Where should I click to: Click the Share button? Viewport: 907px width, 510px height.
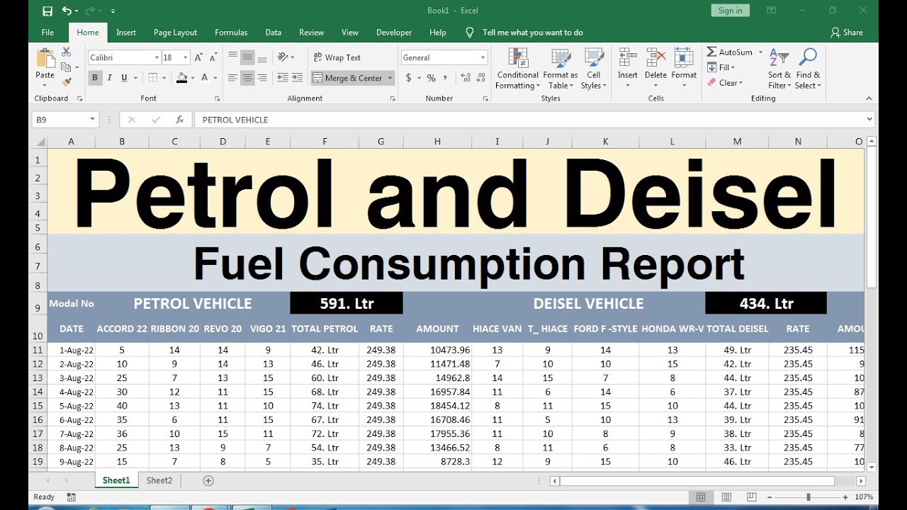pyautogui.click(x=847, y=32)
